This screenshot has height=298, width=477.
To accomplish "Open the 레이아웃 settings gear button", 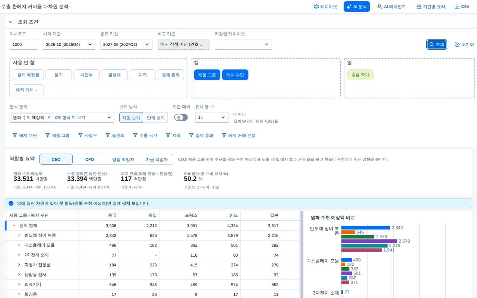I will (x=325, y=7).
